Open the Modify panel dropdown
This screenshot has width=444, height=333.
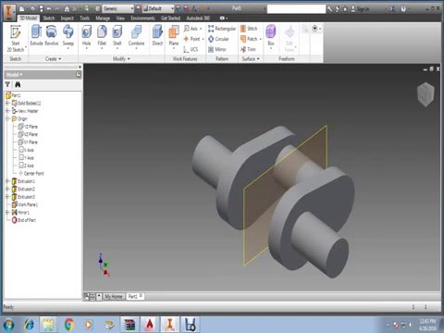coord(121,58)
